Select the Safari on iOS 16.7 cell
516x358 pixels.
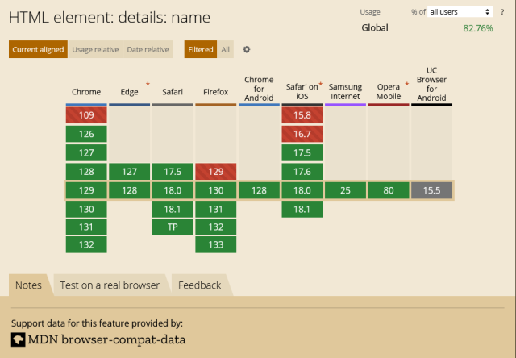coord(302,134)
